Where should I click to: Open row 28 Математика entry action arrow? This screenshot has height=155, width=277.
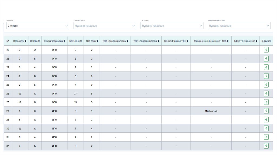point(266,111)
